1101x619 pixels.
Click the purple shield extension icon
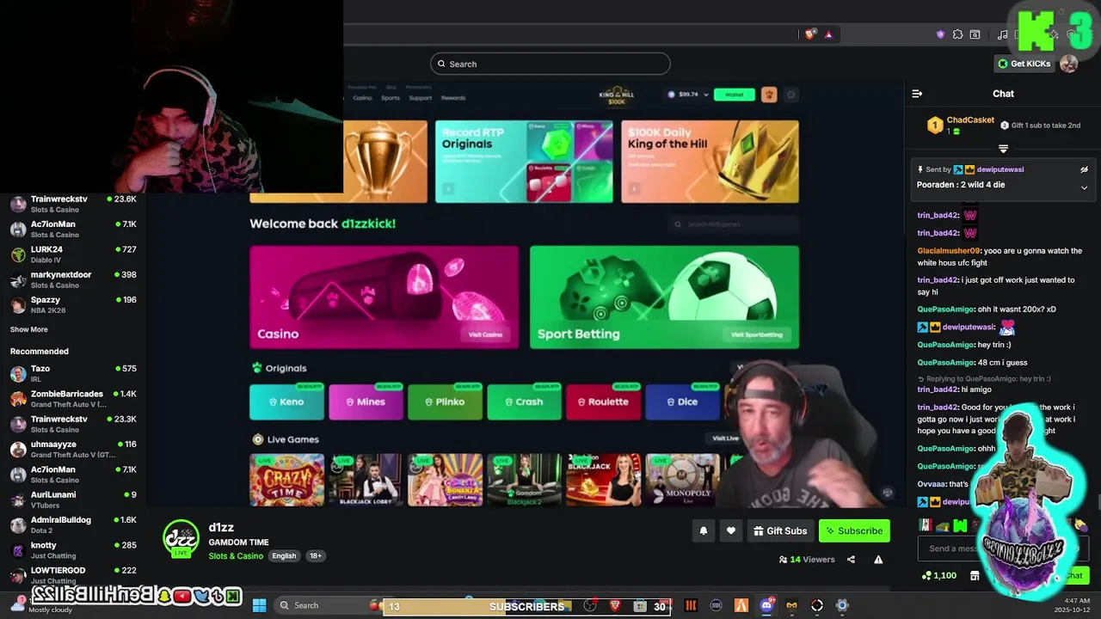[x=940, y=34]
